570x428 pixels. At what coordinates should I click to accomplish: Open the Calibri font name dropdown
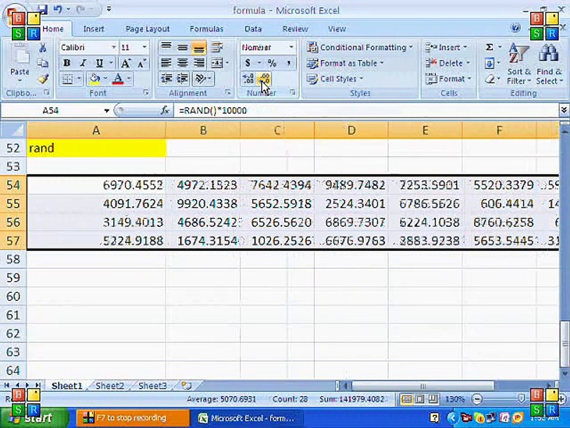pos(114,48)
